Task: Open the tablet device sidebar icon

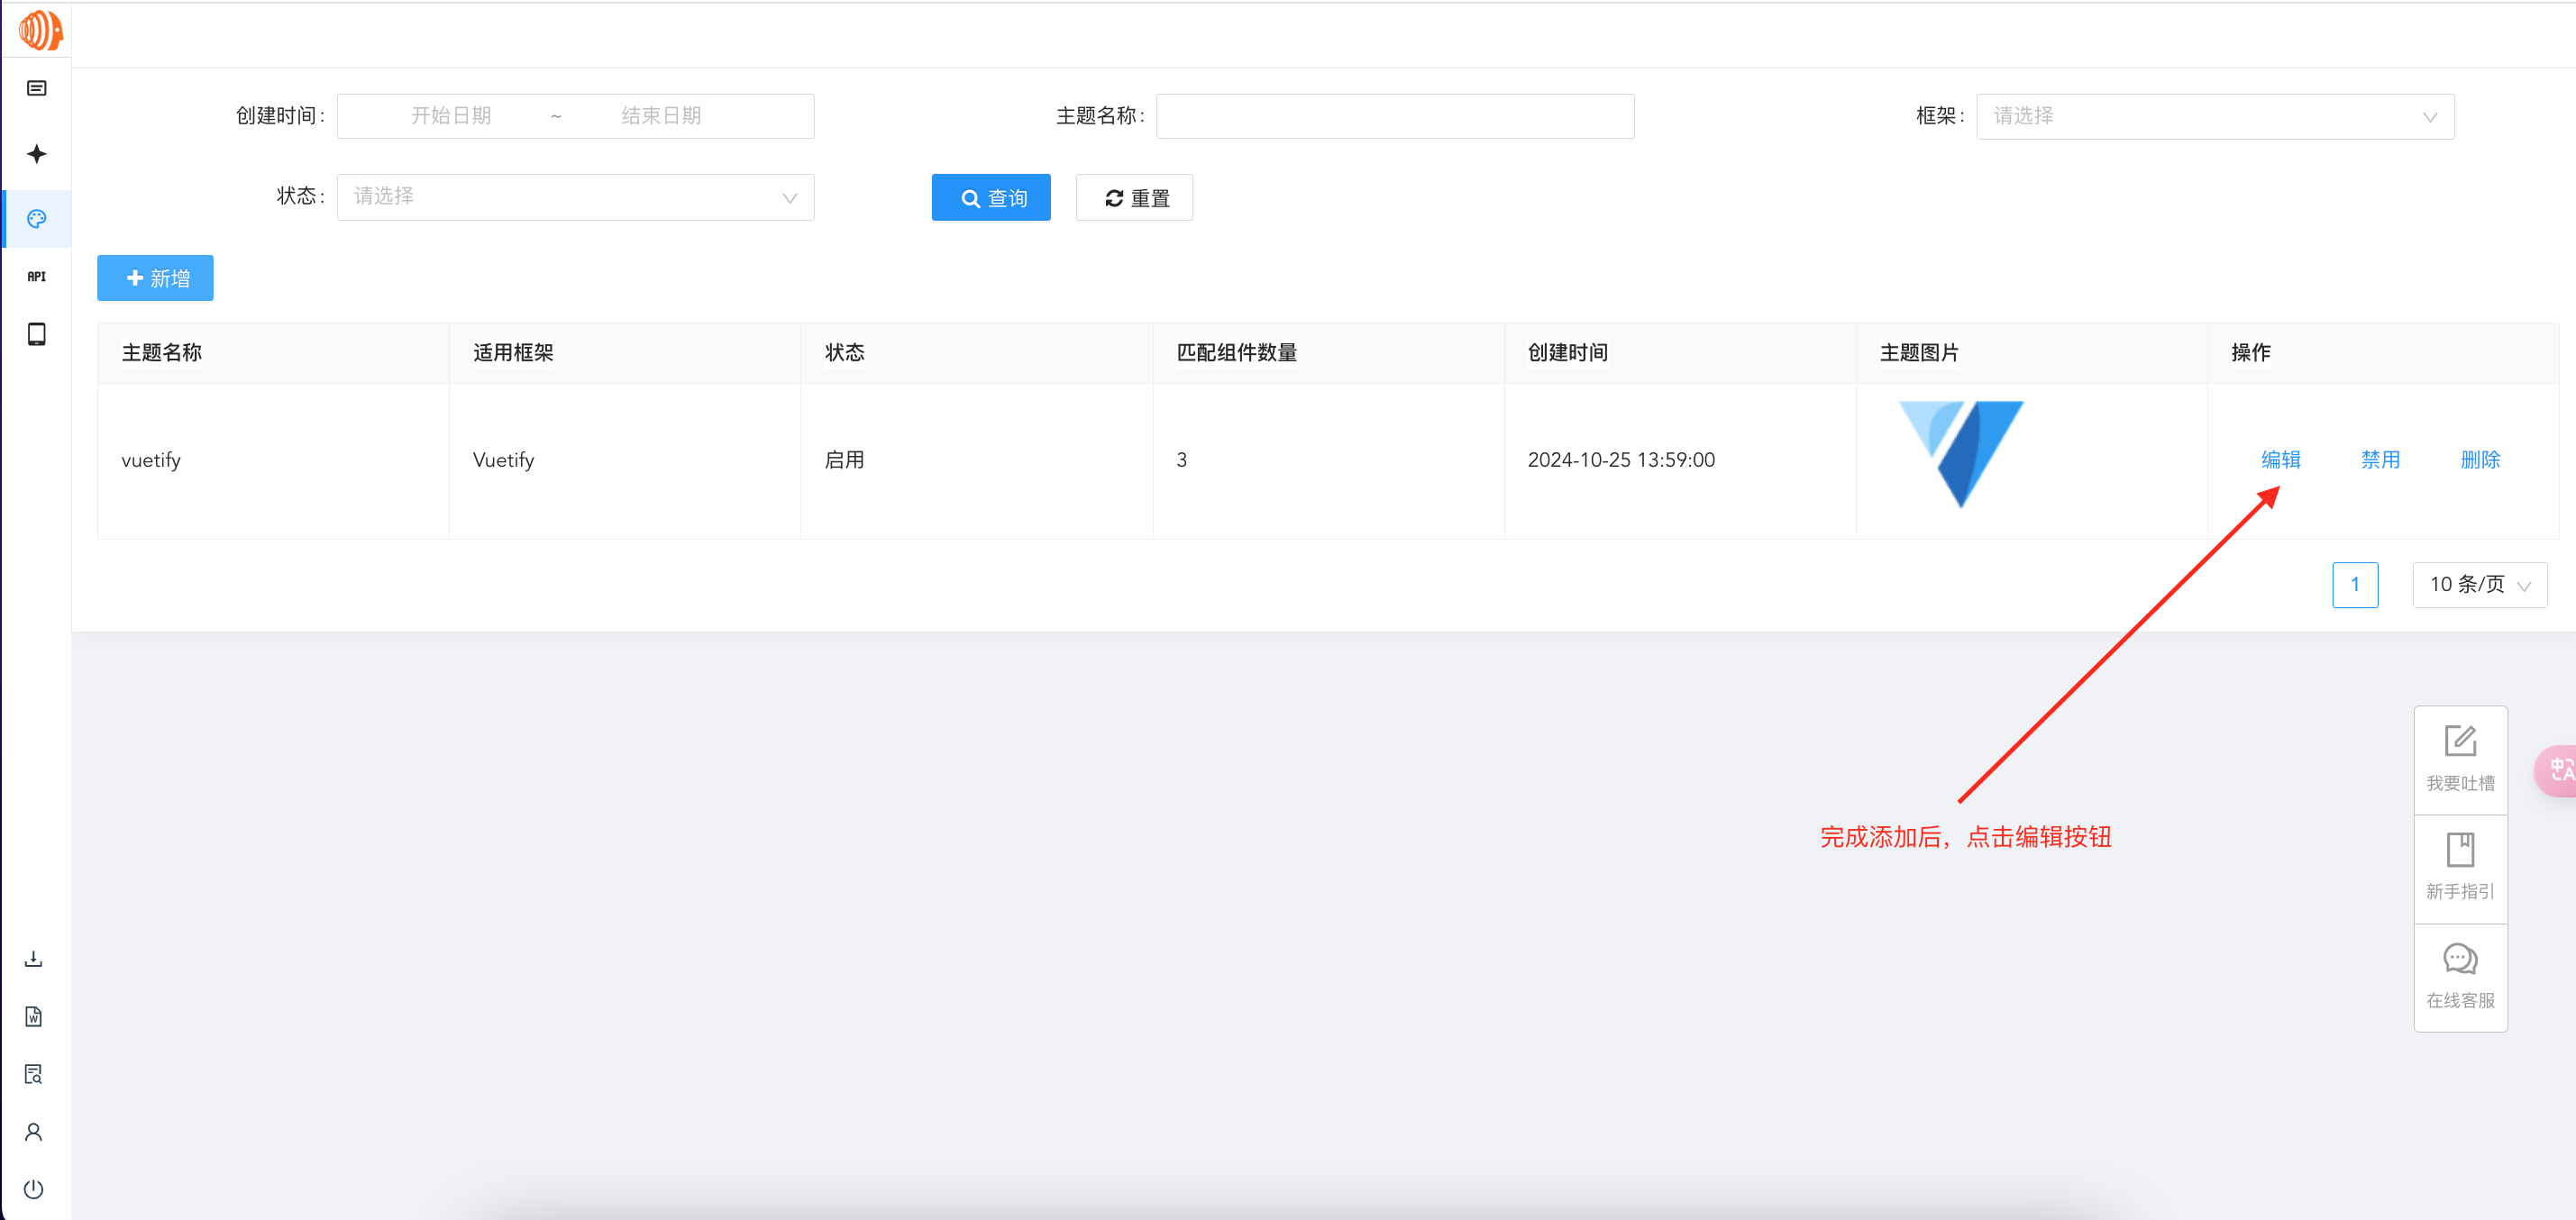Action: [x=36, y=334]
